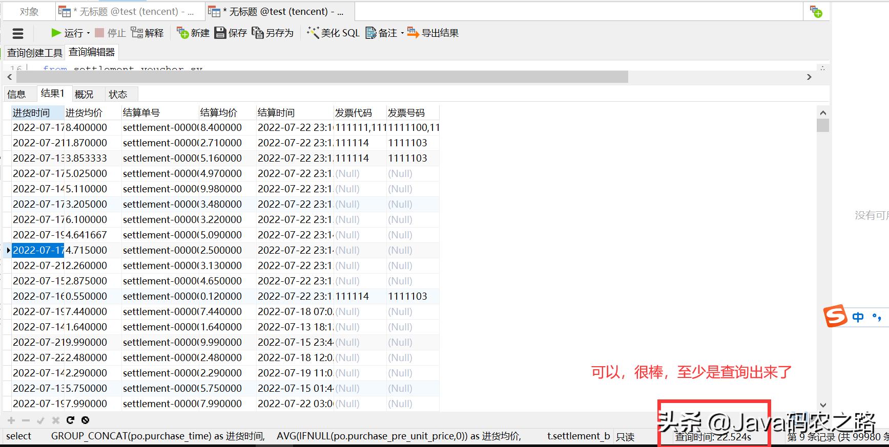Select cell with 进货均价 1.870000
The height and width of the screenshot is (447, 889).
coord(93,143)
